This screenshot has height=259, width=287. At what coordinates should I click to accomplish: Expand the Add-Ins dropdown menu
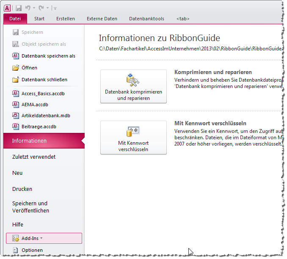tap(41, 238)
